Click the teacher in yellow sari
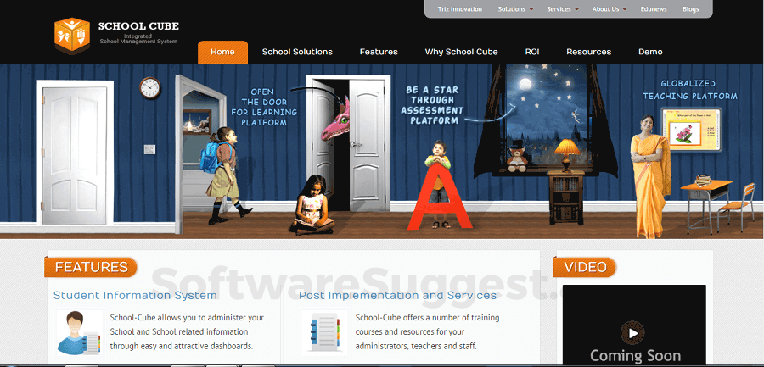 [650, 176]
